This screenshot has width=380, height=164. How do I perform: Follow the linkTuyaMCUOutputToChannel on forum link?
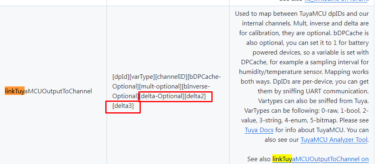click(321, 159)
